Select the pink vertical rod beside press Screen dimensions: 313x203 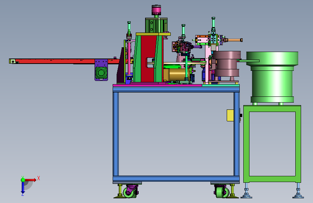tap(129, 58)
